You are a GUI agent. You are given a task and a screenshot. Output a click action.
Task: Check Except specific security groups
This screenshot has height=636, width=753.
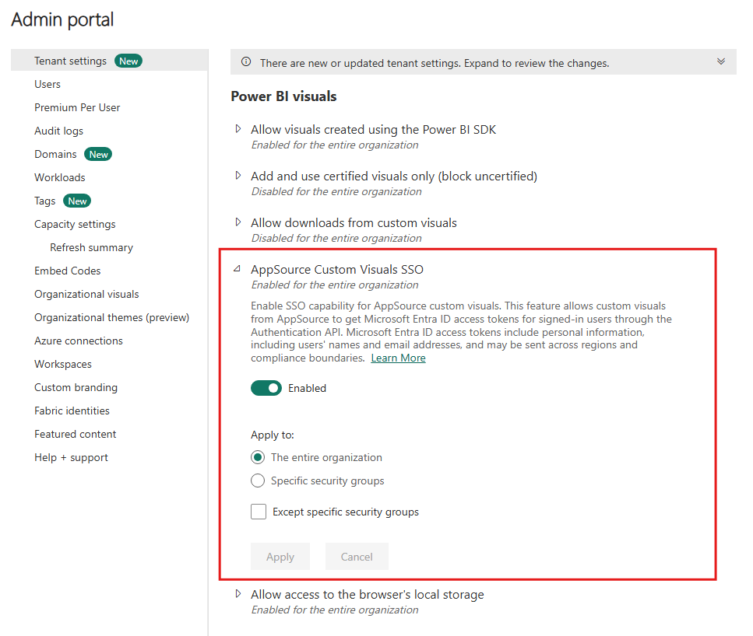258,512
